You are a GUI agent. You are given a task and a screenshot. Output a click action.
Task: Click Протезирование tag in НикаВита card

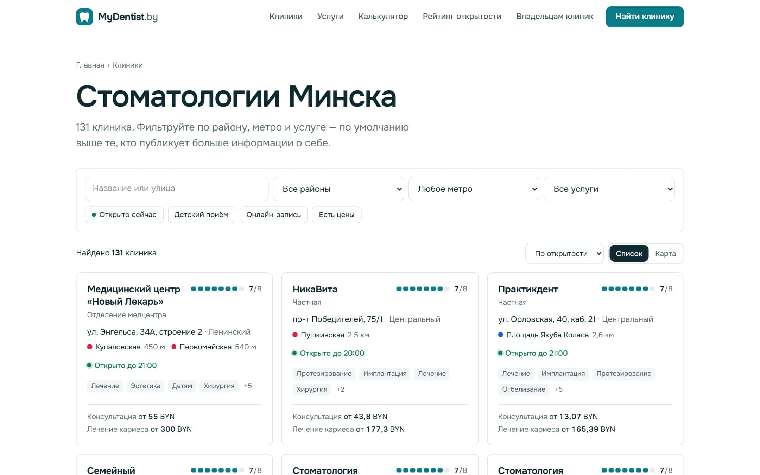pyautogui.click(x=324, y=373)
